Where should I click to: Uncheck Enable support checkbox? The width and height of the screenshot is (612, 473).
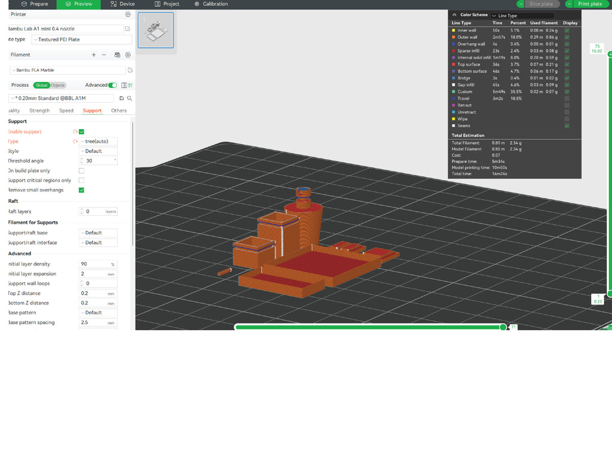tap(81, 132)
